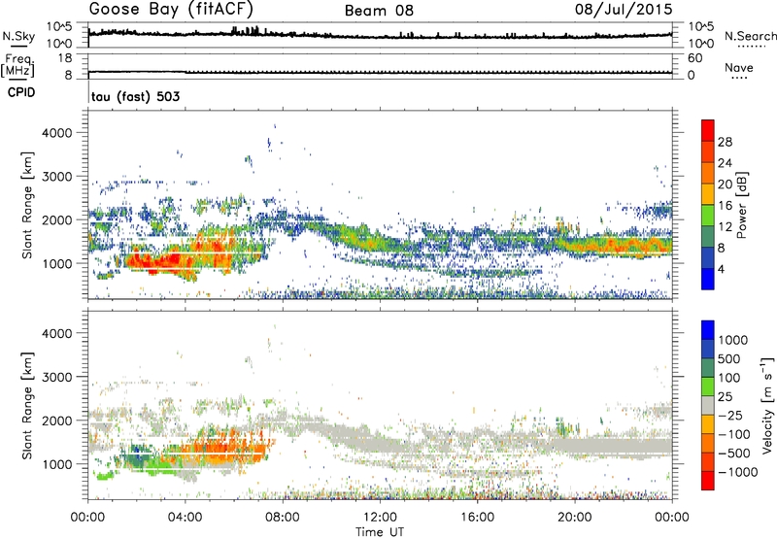Click the '60' tick on the Nave axis
The image size is (777, 538).
pyautogui.click(x=694, y=58)
